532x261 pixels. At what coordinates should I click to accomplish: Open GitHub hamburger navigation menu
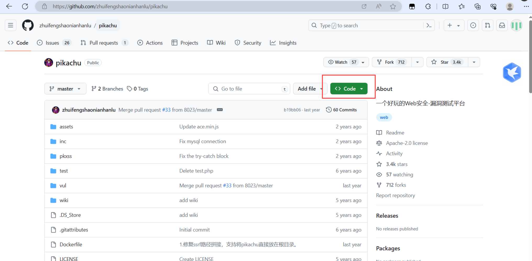10,25
